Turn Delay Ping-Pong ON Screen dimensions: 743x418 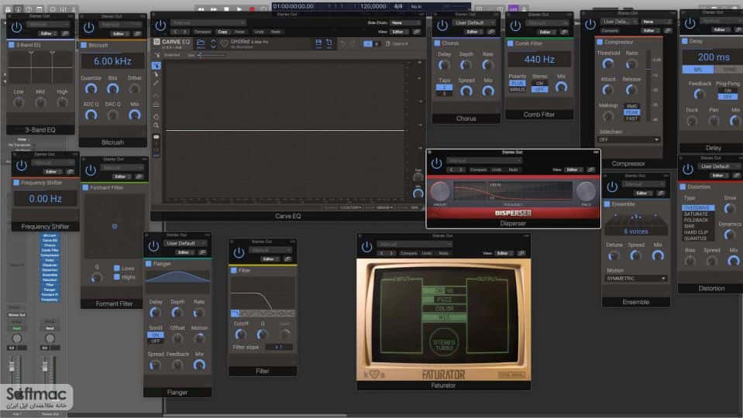[728, 91]
